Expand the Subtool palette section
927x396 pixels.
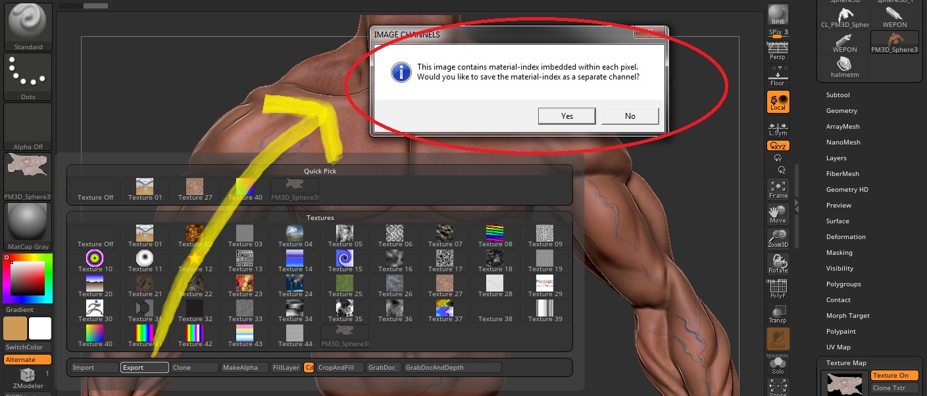tap(838, 95)
